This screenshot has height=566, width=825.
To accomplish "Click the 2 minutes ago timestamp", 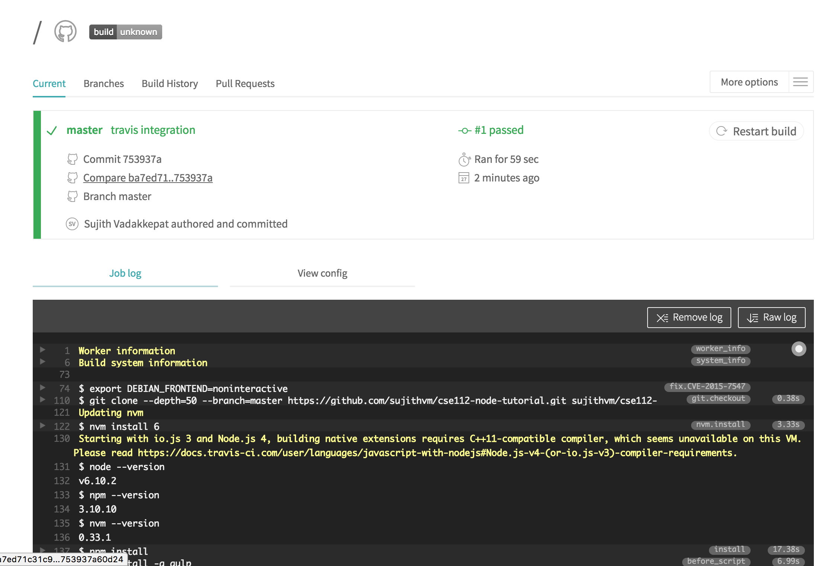I will click(x=507, y=178).
